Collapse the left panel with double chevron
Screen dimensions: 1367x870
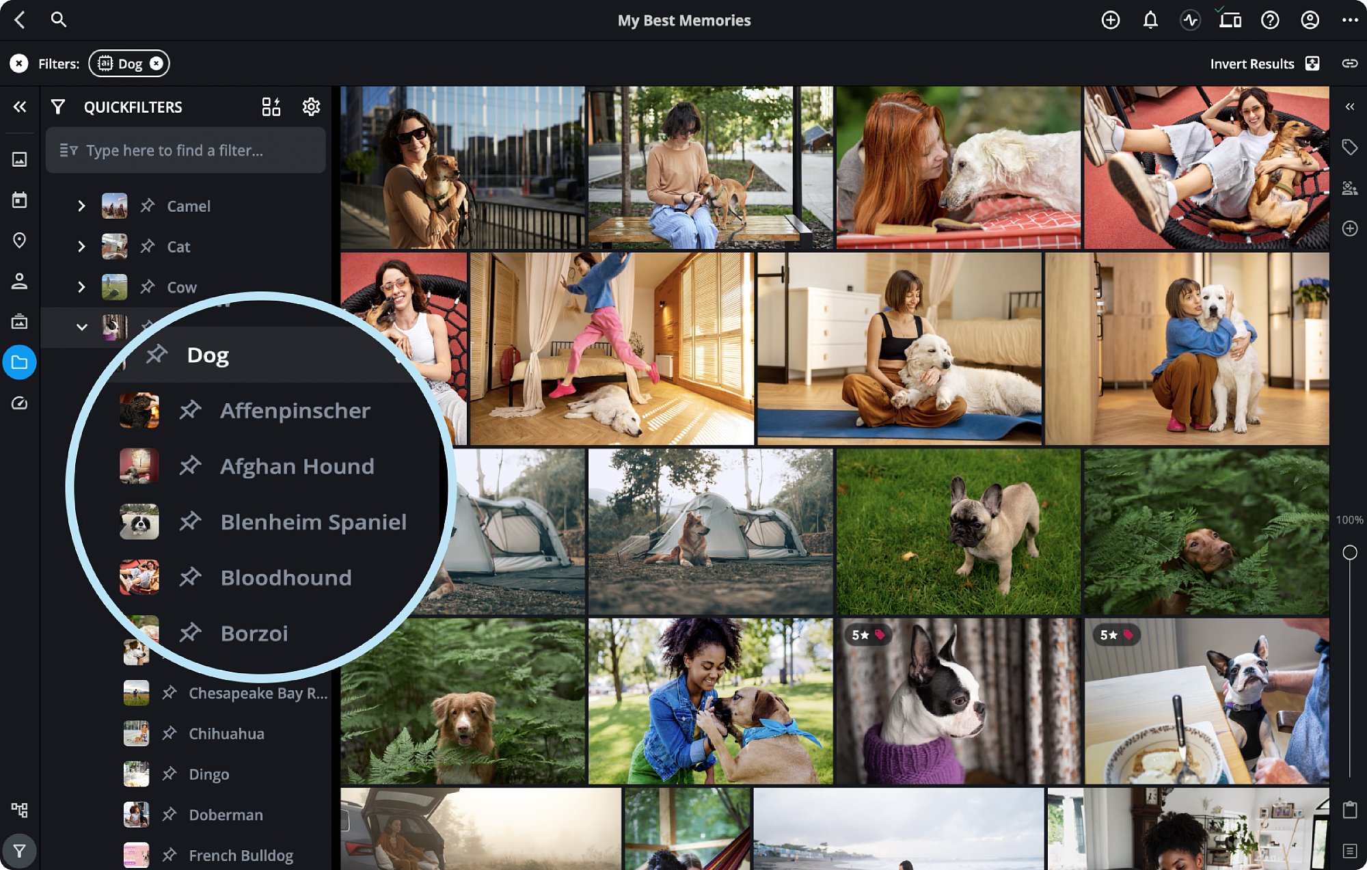pos(20,107)
